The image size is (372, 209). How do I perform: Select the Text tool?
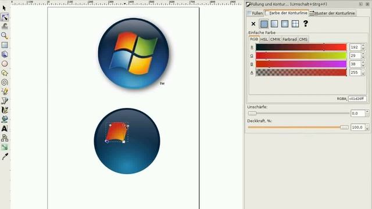point(5,128)
